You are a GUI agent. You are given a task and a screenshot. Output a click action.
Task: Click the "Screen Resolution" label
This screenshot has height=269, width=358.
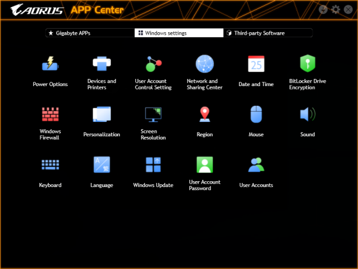[153, 134]
